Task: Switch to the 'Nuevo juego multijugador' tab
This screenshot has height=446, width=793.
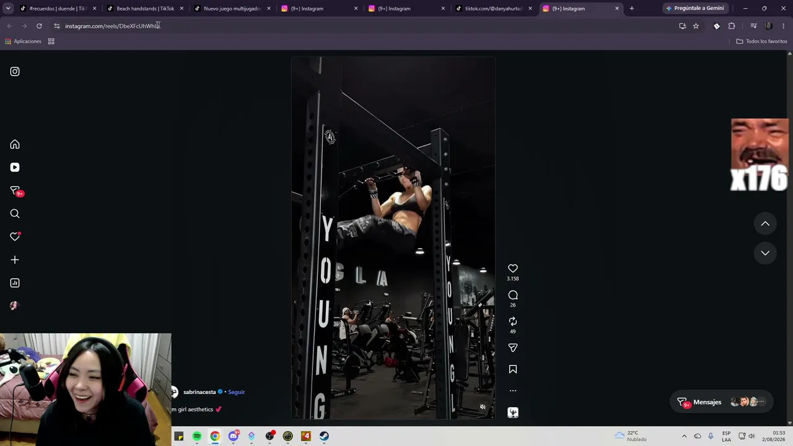Action: coord(232,9)
